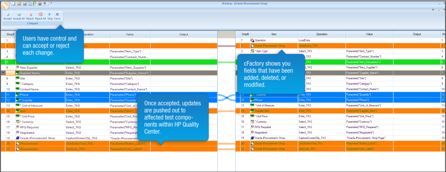
Task: Click the Output column header in left pane
Action: [184, 34]
